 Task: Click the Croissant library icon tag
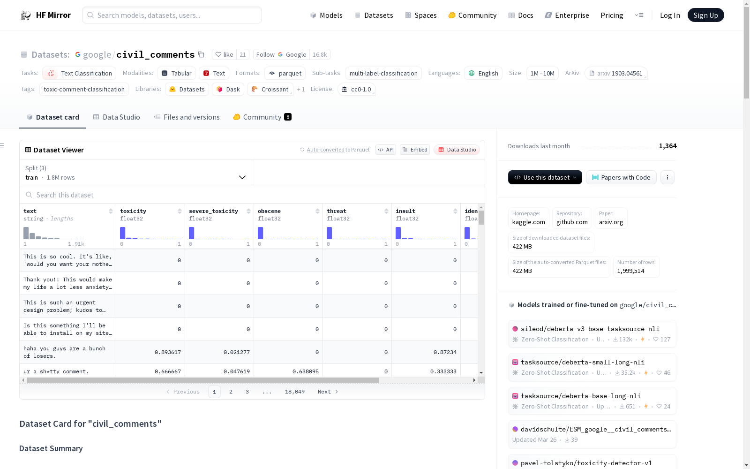(270, 89)
